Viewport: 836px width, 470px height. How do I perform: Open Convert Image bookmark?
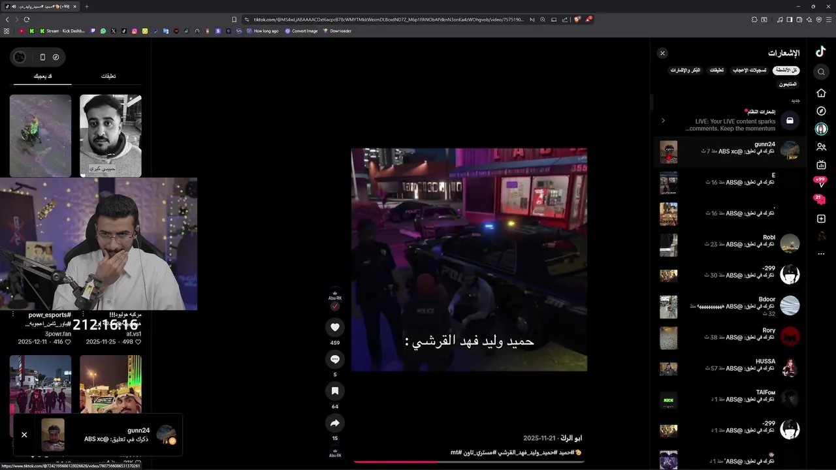[x=301, y=31]
